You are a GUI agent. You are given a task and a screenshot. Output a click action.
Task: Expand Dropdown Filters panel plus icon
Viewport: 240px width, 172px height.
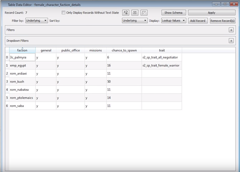point(231,41)
